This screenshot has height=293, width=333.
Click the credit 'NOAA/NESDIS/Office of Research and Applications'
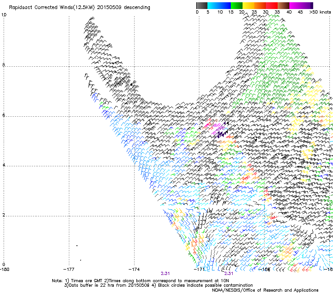point(265,290)
